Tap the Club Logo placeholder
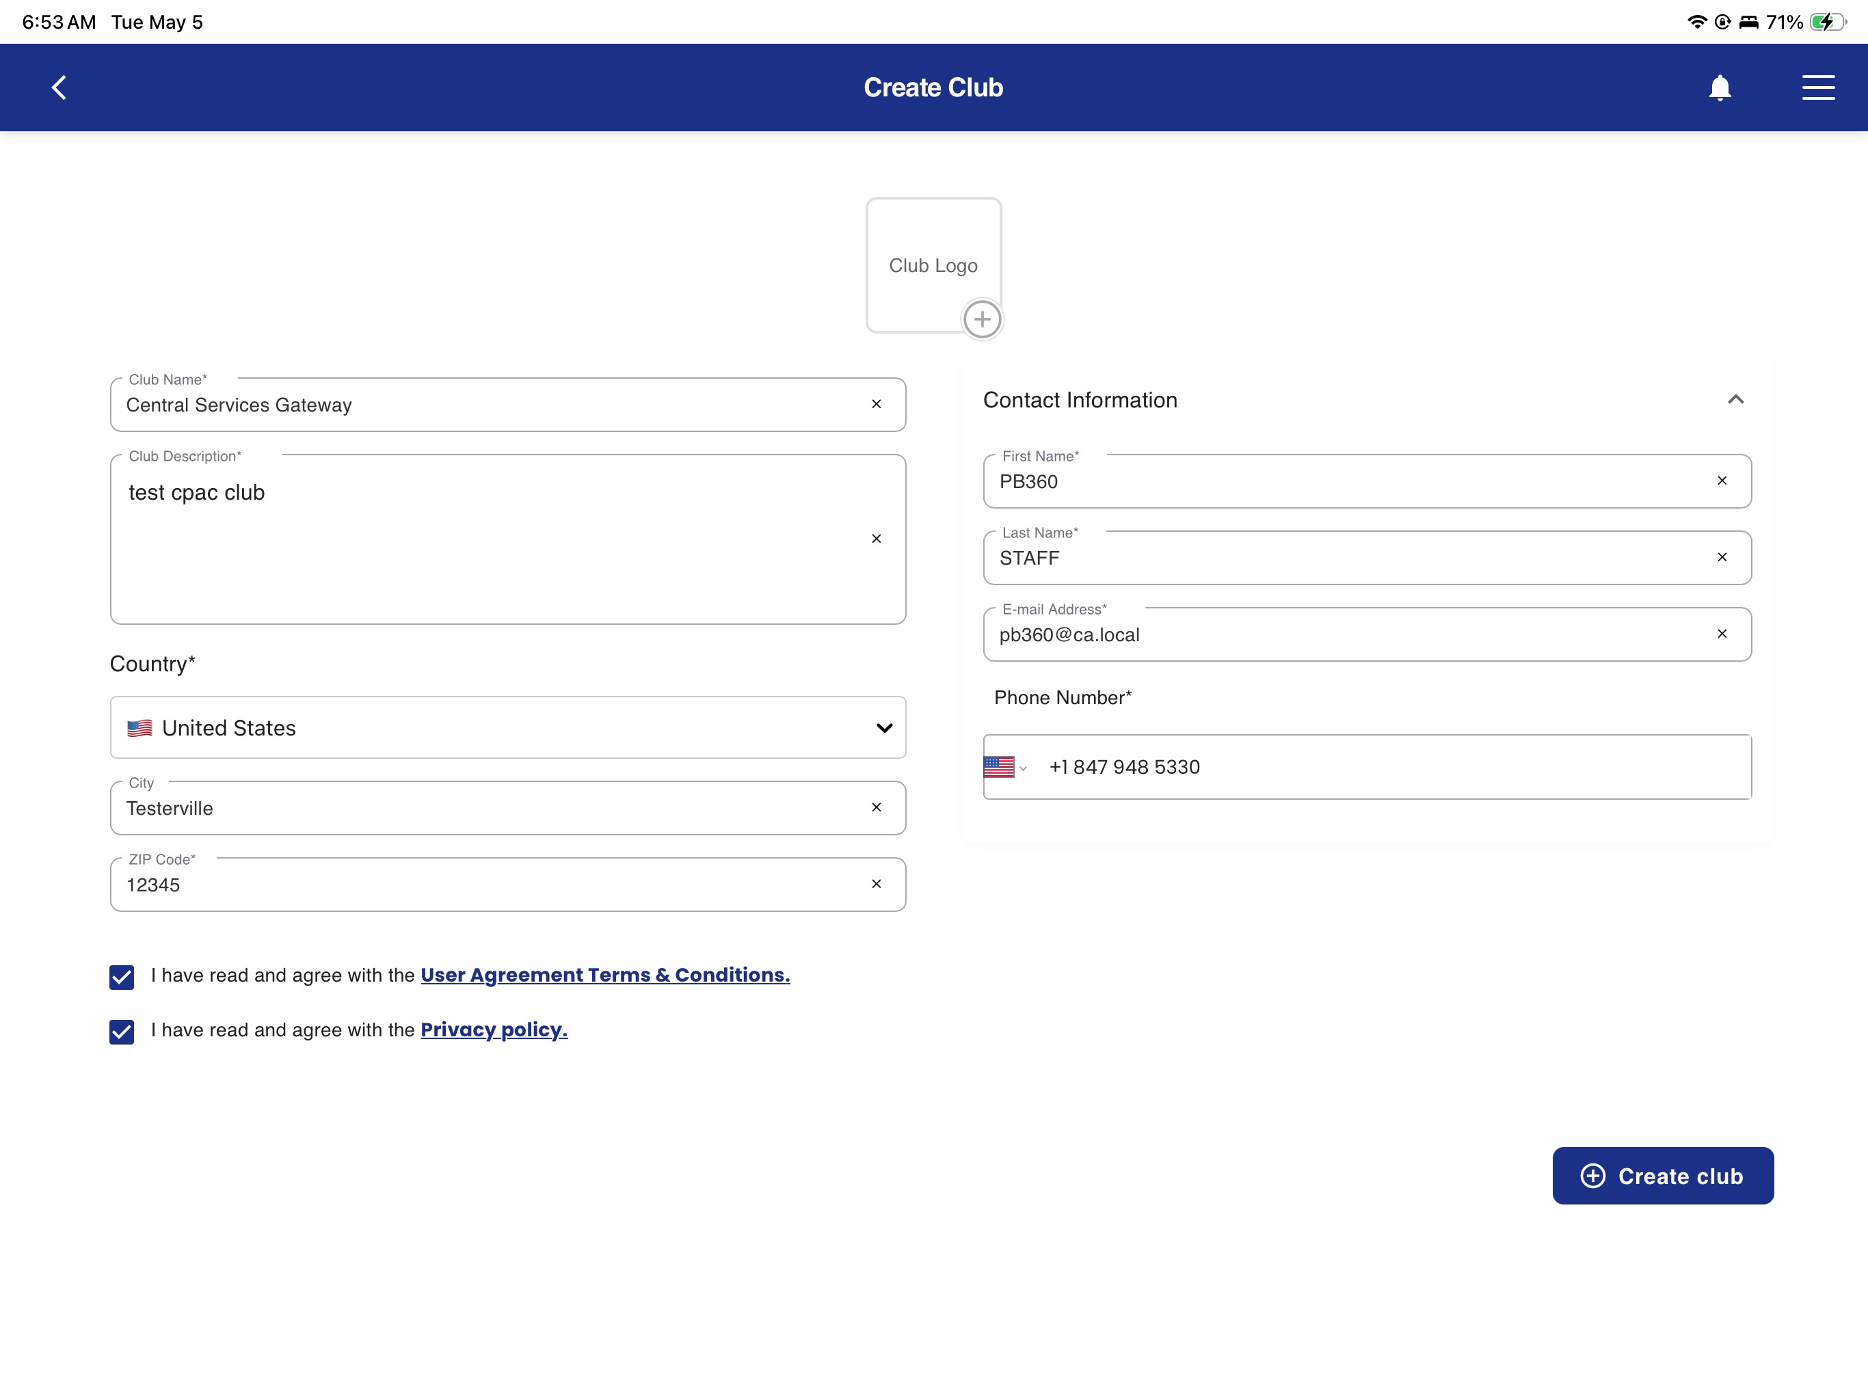 coord(933,265)
